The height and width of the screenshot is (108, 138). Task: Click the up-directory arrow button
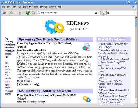pyautogui.click(x=20, y=13)
